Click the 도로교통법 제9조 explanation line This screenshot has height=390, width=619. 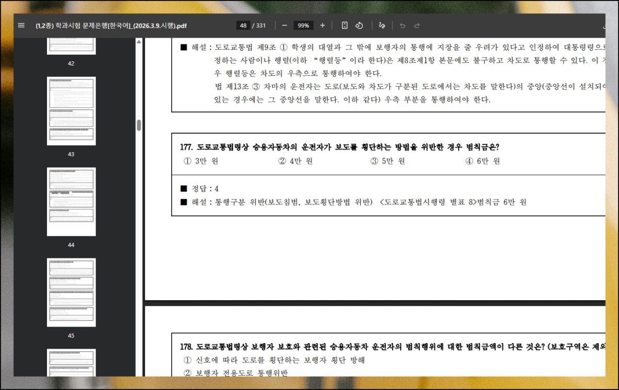(x=392, y=47)
